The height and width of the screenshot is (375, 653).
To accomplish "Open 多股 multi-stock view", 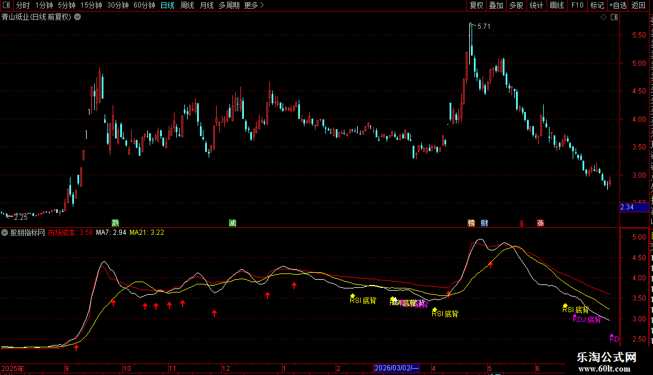I will click(x=516, y=5).
